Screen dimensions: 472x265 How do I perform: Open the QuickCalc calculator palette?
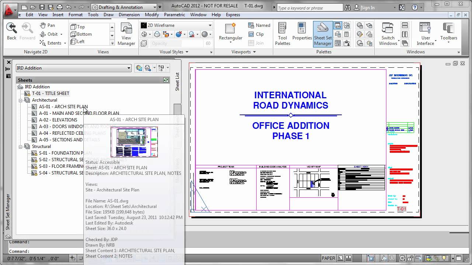[x=346, y=34]
